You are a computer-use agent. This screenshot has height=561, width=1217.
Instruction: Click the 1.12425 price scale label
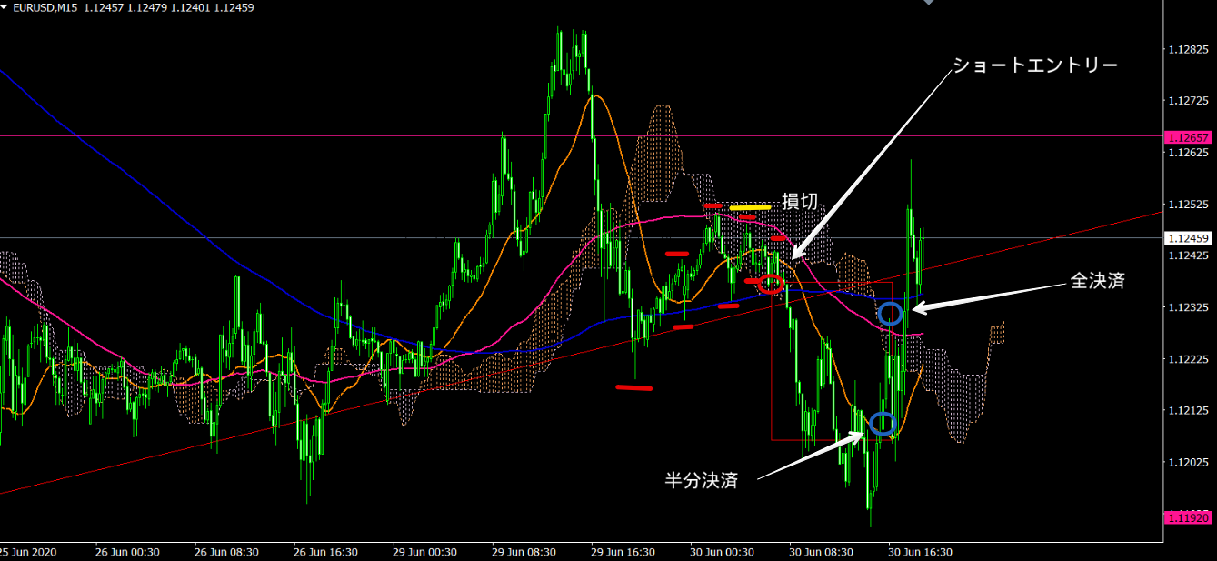point(1187,256)
